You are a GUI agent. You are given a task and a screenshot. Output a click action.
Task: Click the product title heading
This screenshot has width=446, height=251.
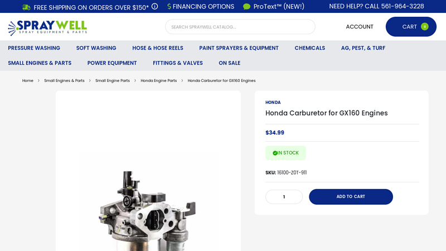tap(327, 113)
